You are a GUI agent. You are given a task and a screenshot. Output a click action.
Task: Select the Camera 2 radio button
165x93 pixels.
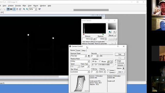point(108,72)
